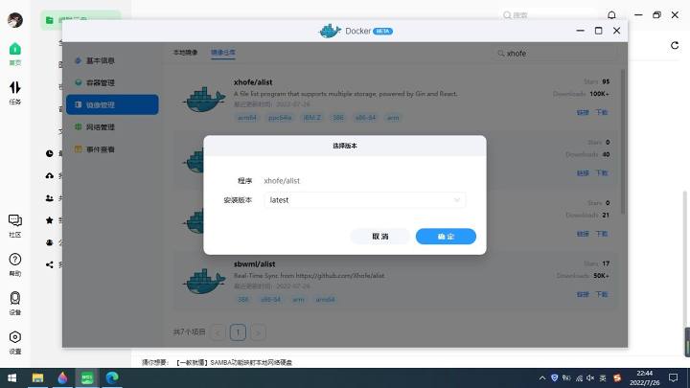Click the magnifier icon in Docker search

[501, 54]
